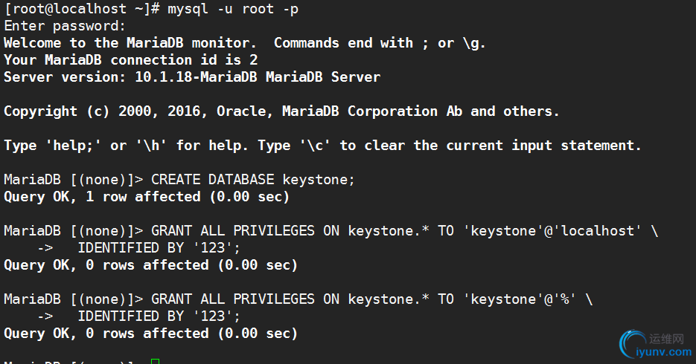
Task: Click the '\c' clear statement hint
Action: click(315, 146)
